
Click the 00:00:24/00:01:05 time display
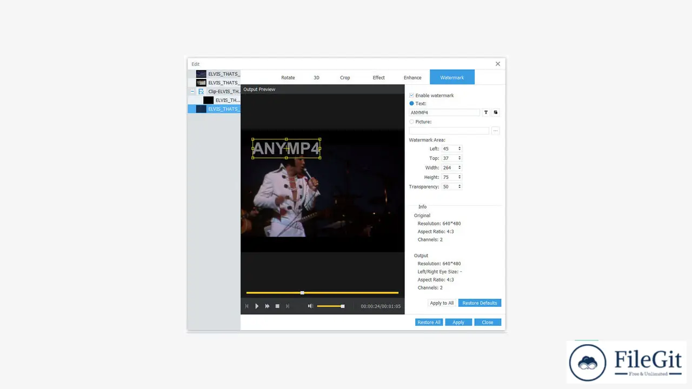(x=381, y=306)
